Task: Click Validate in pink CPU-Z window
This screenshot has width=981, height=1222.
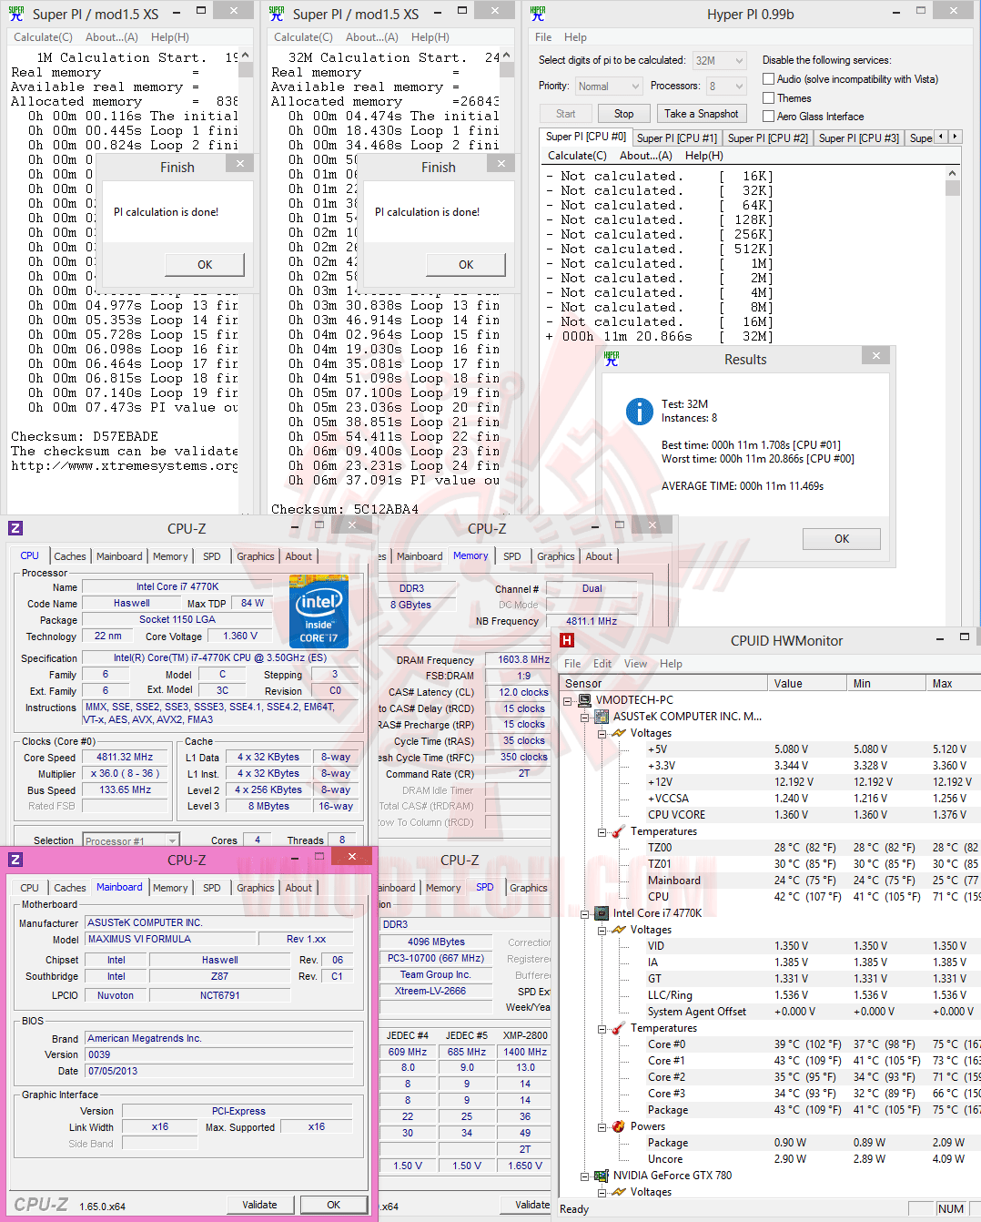Action: coord(259,1205)
